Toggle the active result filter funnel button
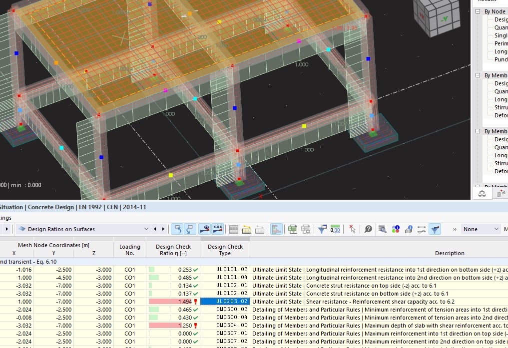Image resolution: width=508 pixels, height=348 pixels. pyautogui.click(x=435, y=229)
